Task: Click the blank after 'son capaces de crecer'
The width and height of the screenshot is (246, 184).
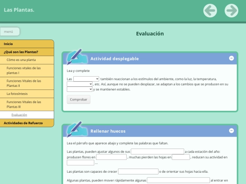Action: [x=138, y=171]
